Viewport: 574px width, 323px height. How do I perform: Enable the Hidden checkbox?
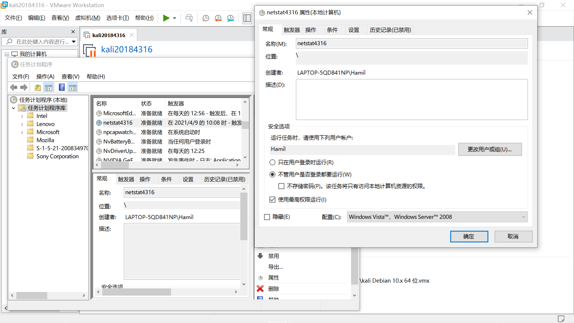267,217
